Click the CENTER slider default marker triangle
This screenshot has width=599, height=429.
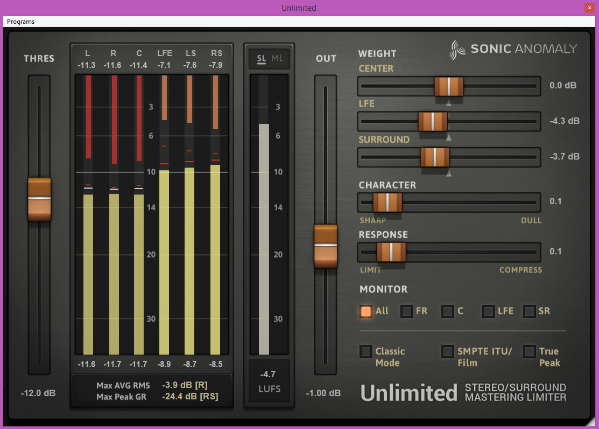pyautogui.click(x=449, y=103)
